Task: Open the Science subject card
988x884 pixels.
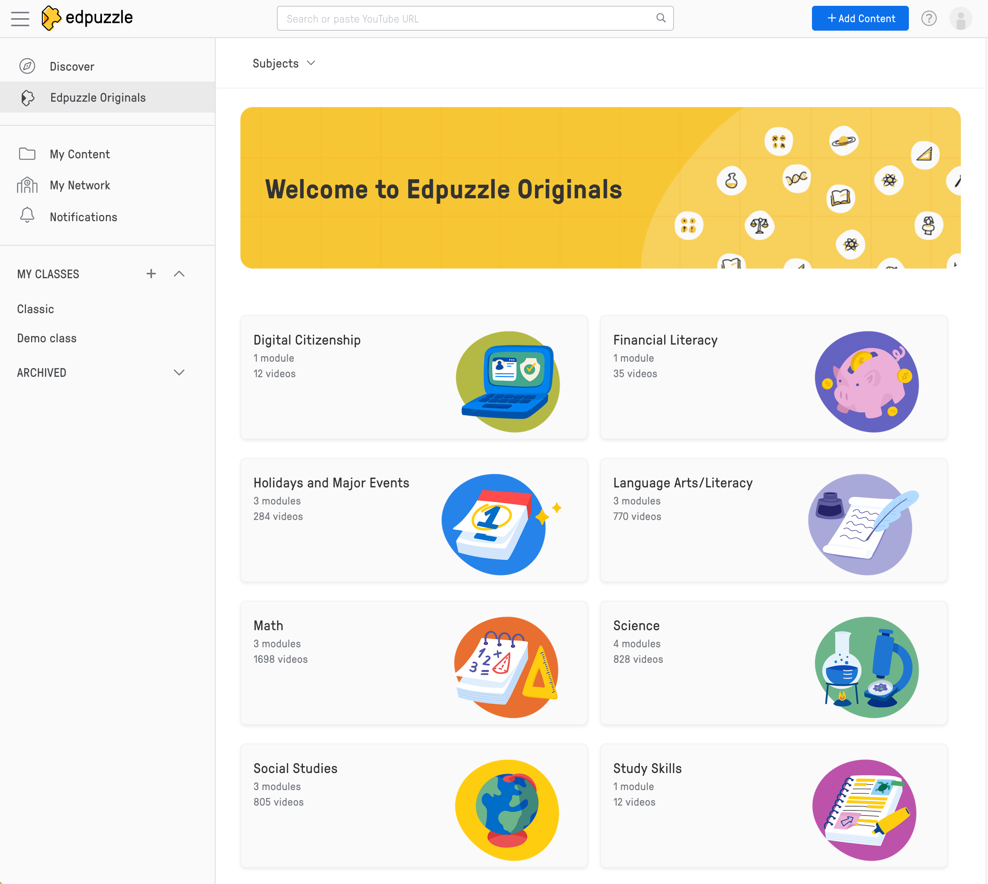Action: (x=773, y=662)
